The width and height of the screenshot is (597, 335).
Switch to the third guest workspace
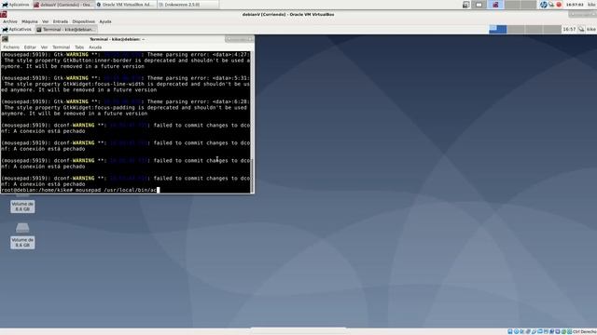534,29
